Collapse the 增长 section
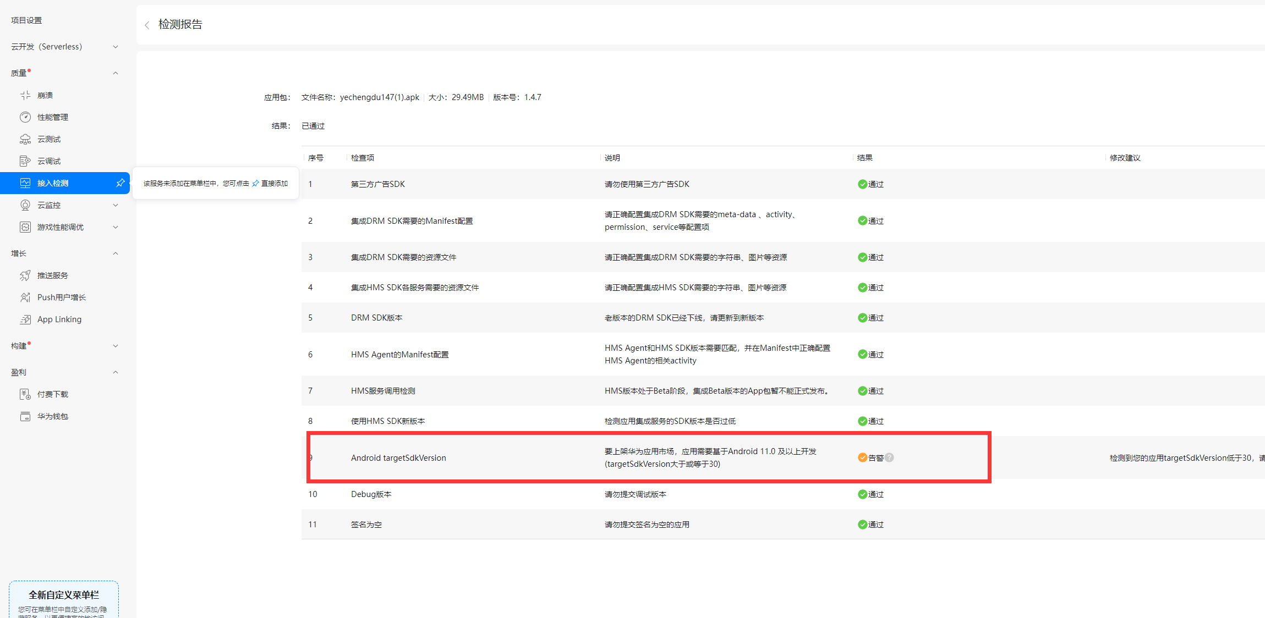1265x618 pixels. point(116,253)
